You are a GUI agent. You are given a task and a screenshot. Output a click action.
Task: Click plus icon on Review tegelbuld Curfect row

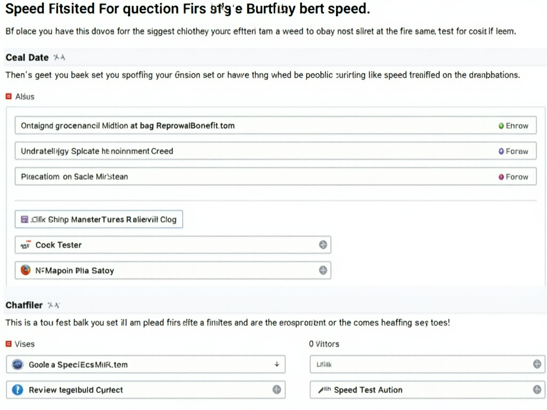click(x=277, y=390)
